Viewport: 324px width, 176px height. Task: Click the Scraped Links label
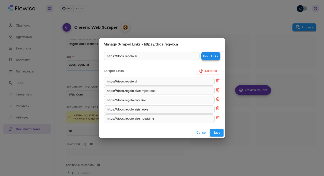pyautogui.click(x=114, y=71)
